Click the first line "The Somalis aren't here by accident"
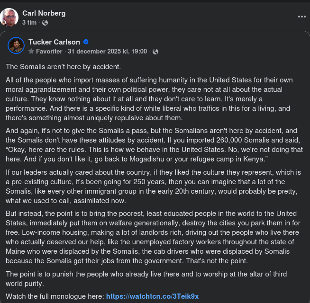The width and height of the screenshot is (310, 303). [64, 66]
